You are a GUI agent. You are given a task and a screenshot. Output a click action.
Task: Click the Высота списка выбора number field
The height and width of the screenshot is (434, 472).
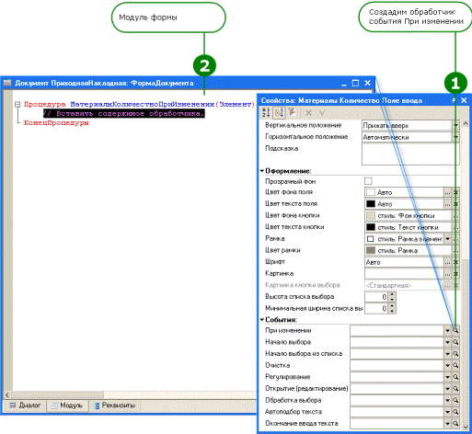[376, 297]
